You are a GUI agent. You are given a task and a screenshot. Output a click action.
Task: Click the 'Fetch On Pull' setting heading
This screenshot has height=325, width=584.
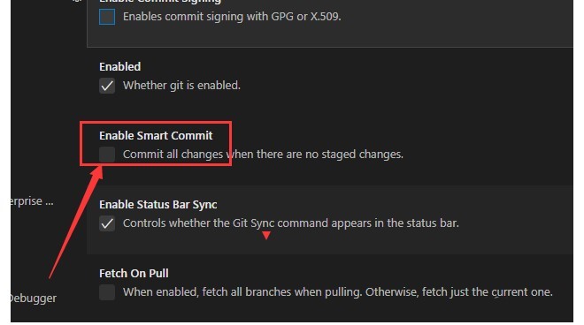click(134, 273)
